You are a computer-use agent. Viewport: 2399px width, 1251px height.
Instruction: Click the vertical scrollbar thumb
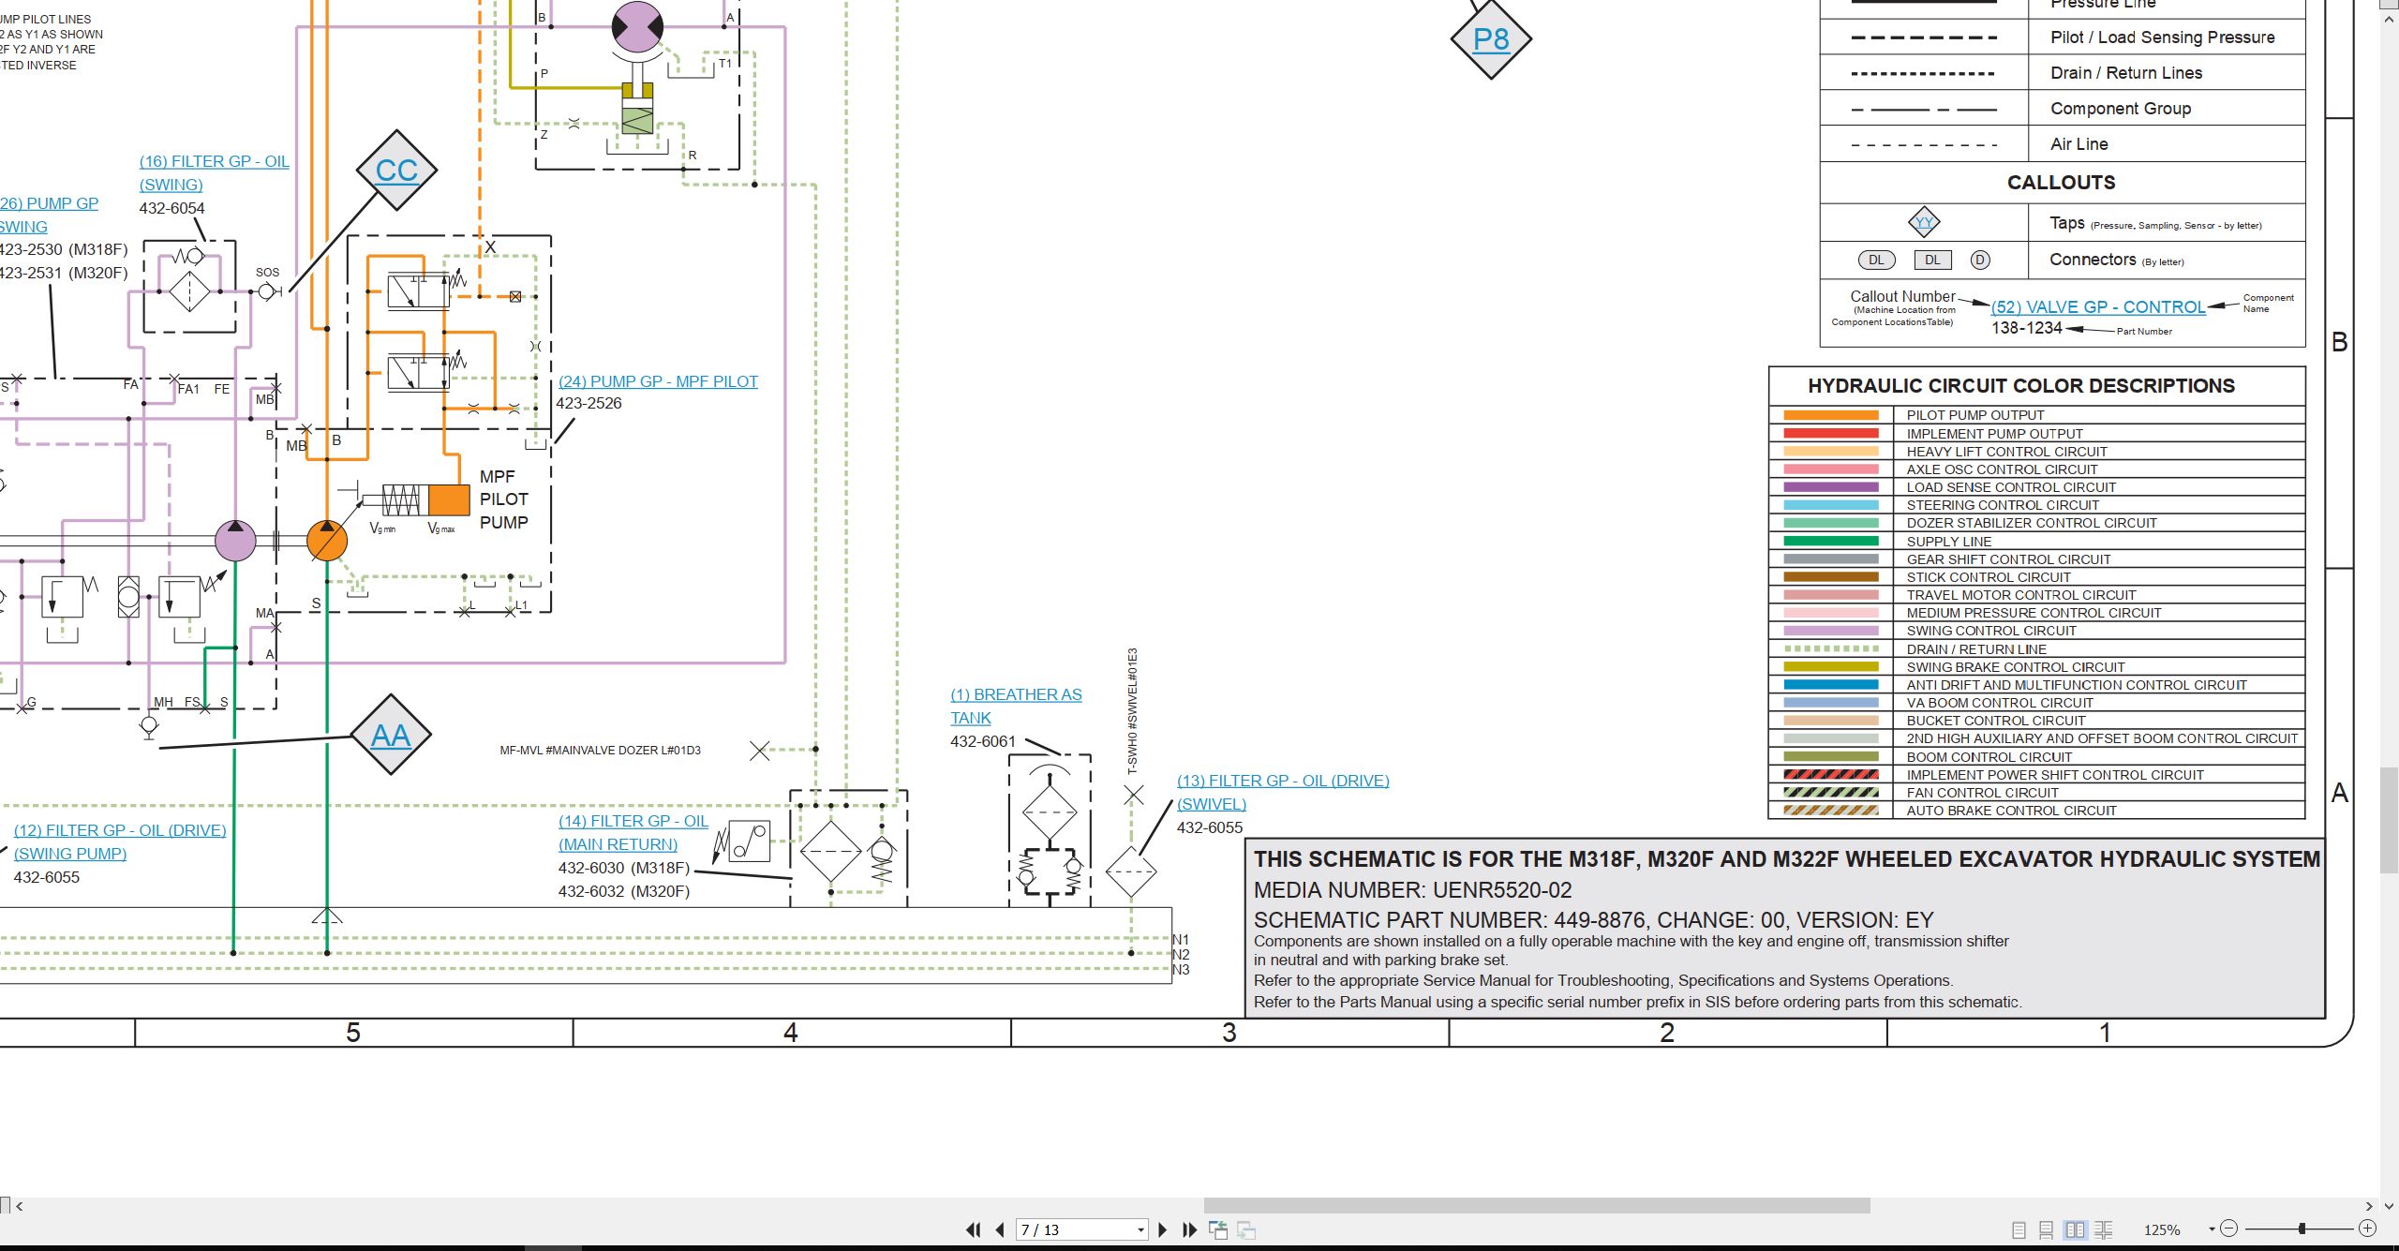(x=2390, y=820)
